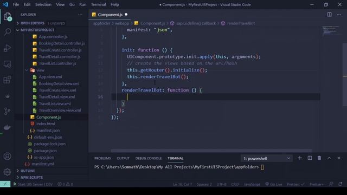The width and height of the screenshot is (347, 195).
Task: Close the terminal panel
Action: pos(339,158)
